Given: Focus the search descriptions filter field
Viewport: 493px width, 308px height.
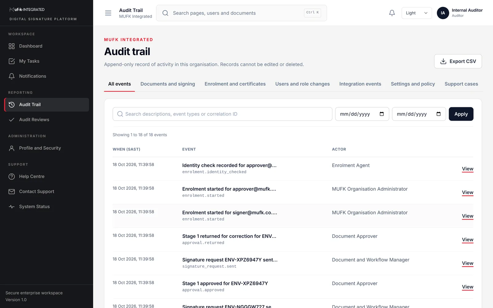Looking at the screenshot, I should [x=222, y=114].
